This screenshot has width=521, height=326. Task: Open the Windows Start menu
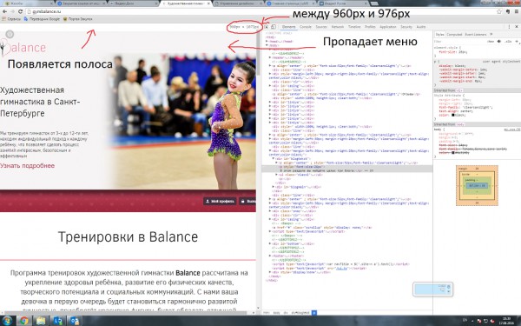point(7,321)
